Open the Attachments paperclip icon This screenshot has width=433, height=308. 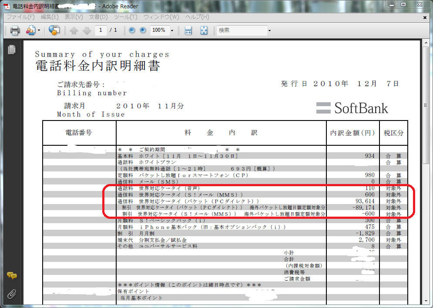pos(12,294)
